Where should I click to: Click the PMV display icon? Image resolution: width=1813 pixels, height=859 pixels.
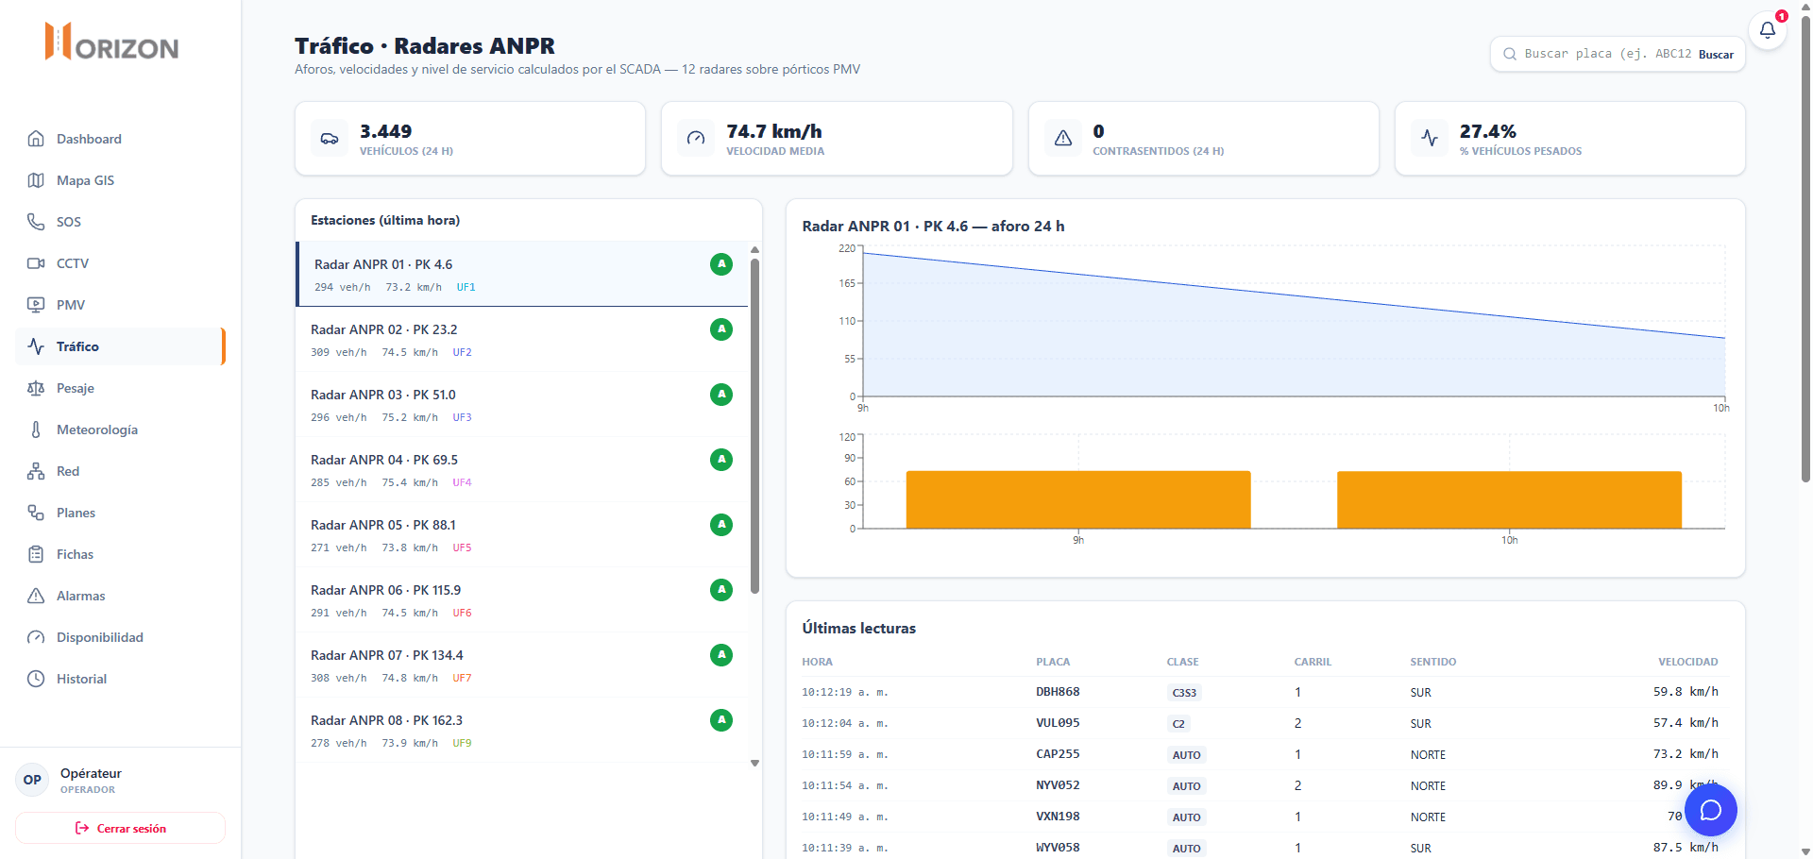(x=36, y=305)
